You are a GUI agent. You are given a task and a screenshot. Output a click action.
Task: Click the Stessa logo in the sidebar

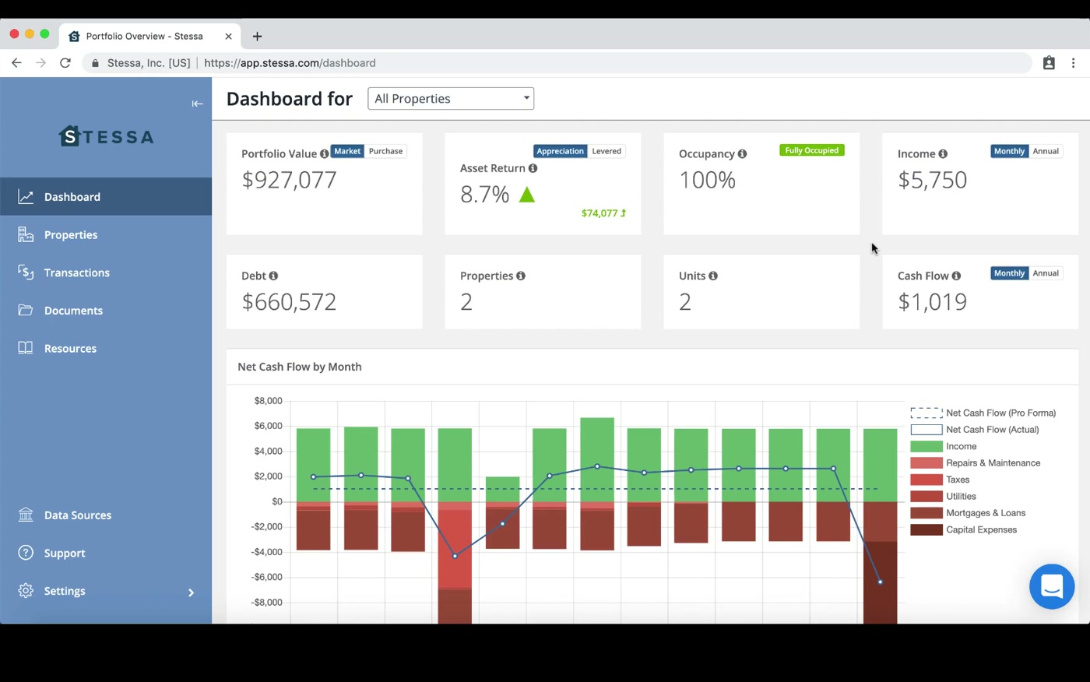pos(107,136)
